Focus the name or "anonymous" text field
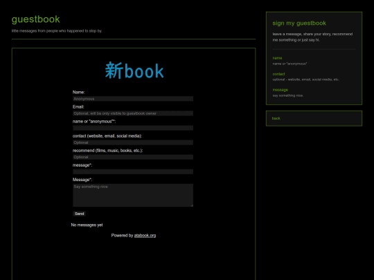The height and width of the screenshot is (280, 374). 133,128
